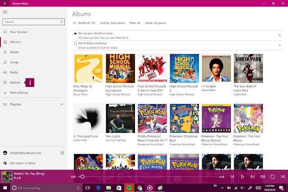Viewport: 288px width, 192px height.
Task: Dismiss the OneDrive music notice
Action: tap(279, 35)
